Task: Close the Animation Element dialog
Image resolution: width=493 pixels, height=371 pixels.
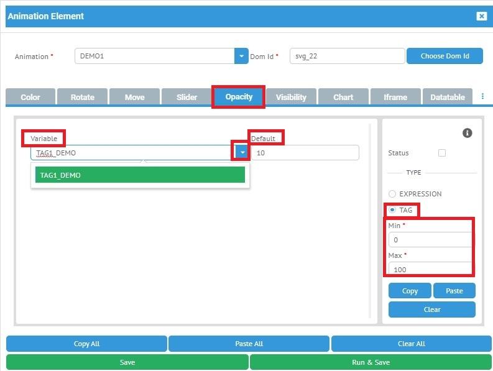Action: pyautogui.click(x=482, y=16)
